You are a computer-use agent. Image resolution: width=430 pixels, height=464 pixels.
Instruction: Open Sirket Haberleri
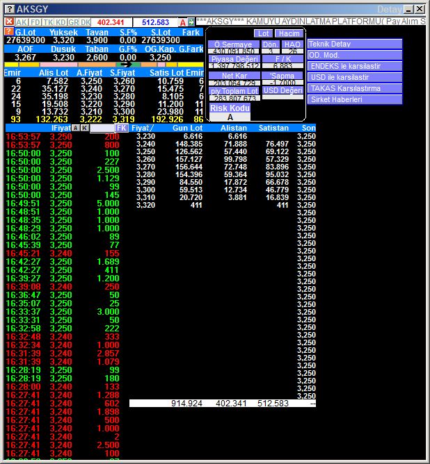click(x=355, y=99)
